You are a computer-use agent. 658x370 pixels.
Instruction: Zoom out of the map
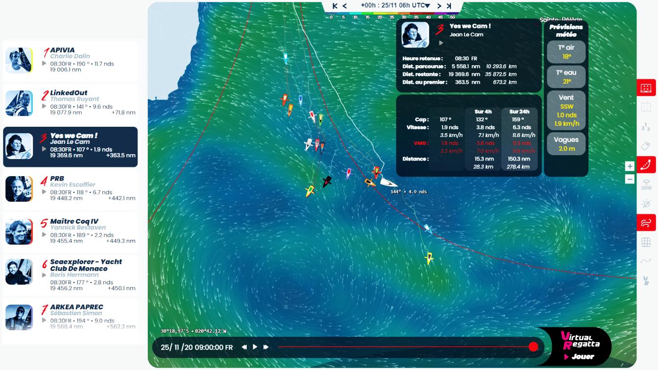coord(630,179)
